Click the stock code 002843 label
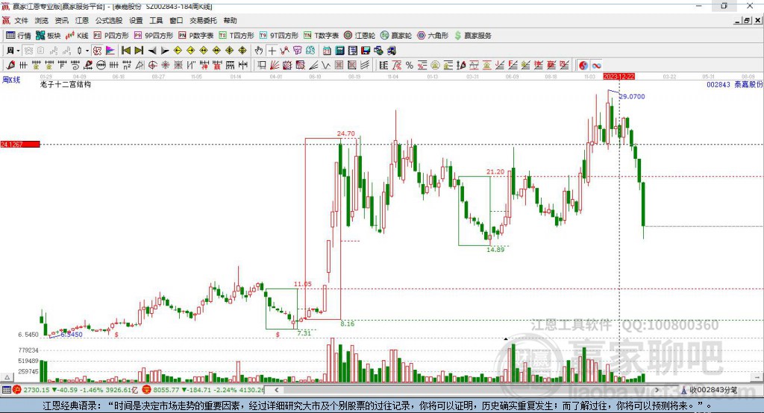764x413 pixels. point(718,85)
